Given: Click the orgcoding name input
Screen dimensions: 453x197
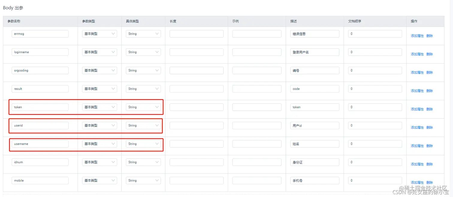Looking at the screenshot, I should tap(40, 70).
